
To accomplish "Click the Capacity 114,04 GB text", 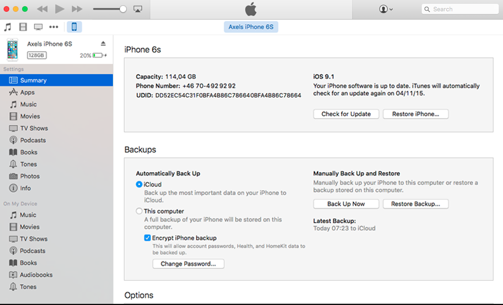I will click(166, 77).
